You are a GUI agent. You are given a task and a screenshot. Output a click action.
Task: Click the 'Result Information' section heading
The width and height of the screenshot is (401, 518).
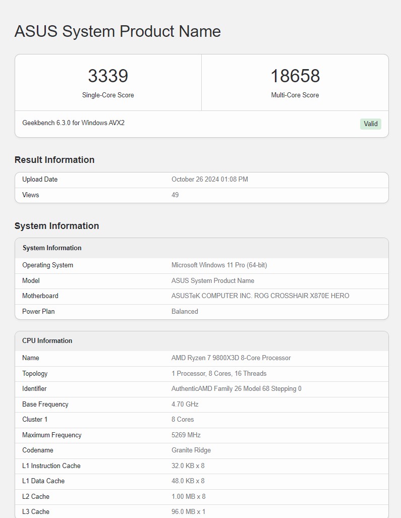click(54, 160)
